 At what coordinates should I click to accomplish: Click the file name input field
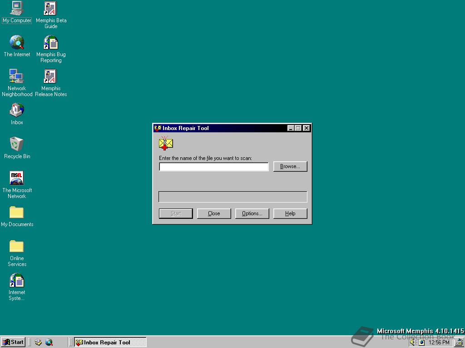213,167
